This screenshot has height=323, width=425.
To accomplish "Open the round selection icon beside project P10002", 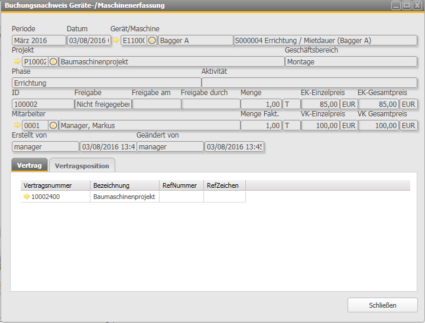I will pyautogui.click(x=53, y=61).
